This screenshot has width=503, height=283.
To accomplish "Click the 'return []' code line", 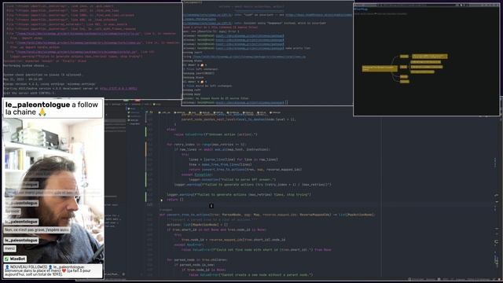I will click(174, 199).
